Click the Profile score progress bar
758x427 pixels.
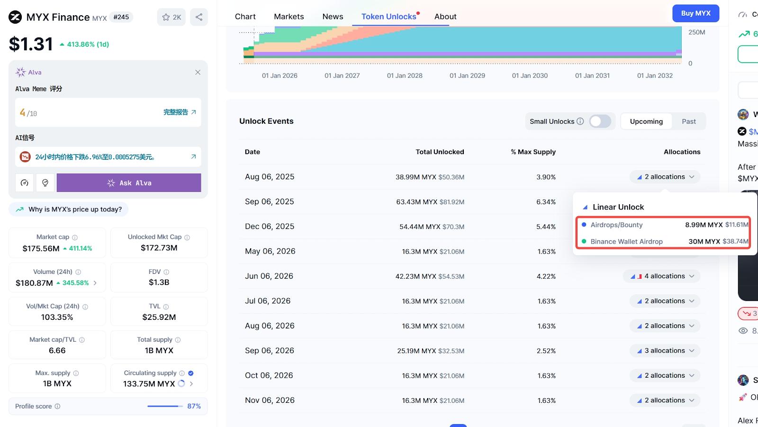[x=164, y=406]
